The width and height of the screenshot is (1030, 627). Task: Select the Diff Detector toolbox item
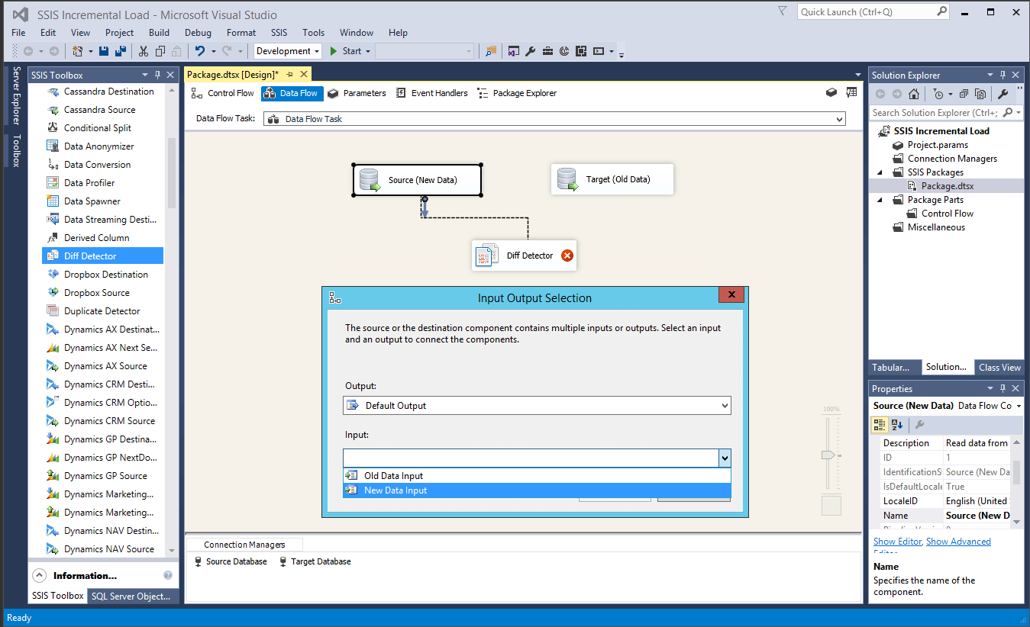(x=102, y=256)
